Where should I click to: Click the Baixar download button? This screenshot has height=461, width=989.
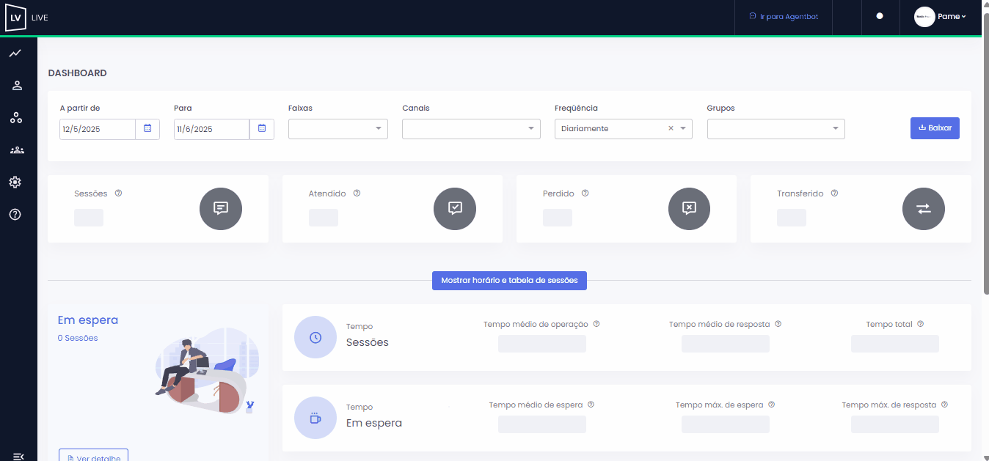pyautogui.click(x=935, y=128)
